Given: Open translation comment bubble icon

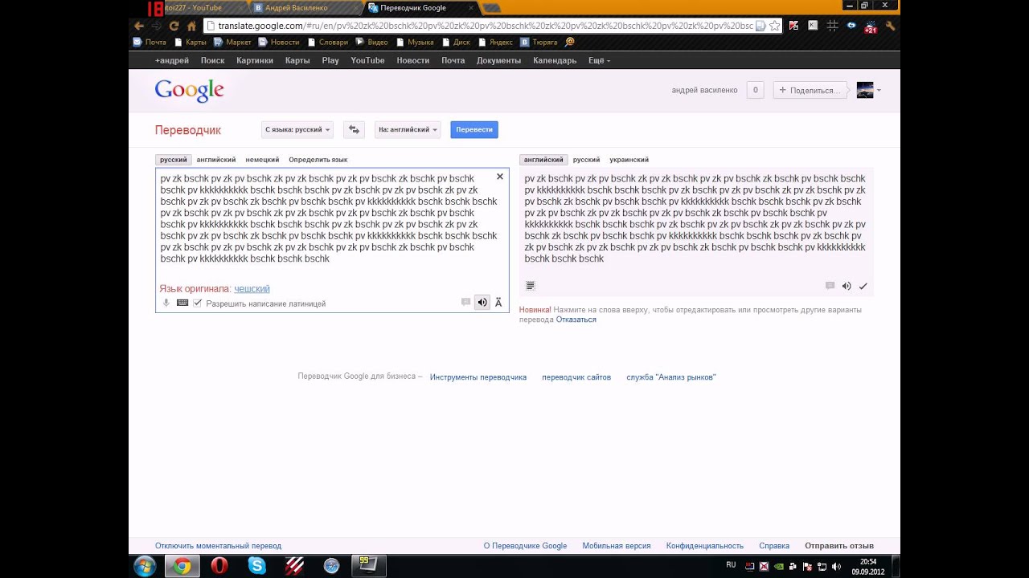Looking at the screenshot, I should pyautogui.click(x=830, y=286).
